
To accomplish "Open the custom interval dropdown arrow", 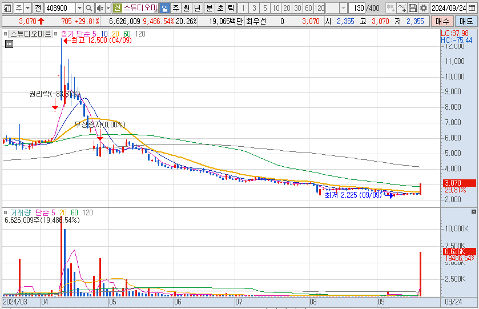I will point(343,8).
